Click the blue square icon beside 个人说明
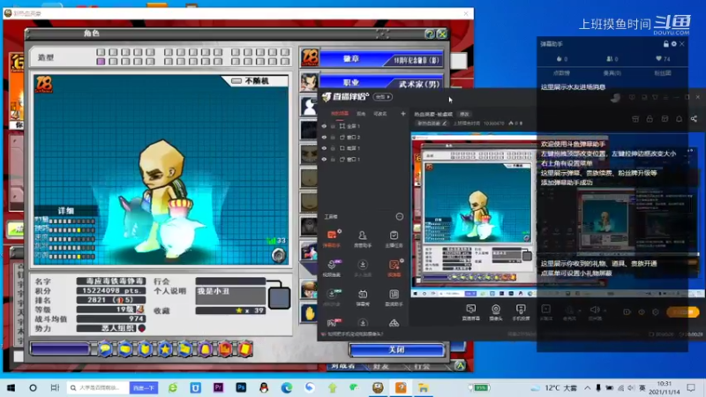This screenshot has width=706, height=397. tap(279, 298)
